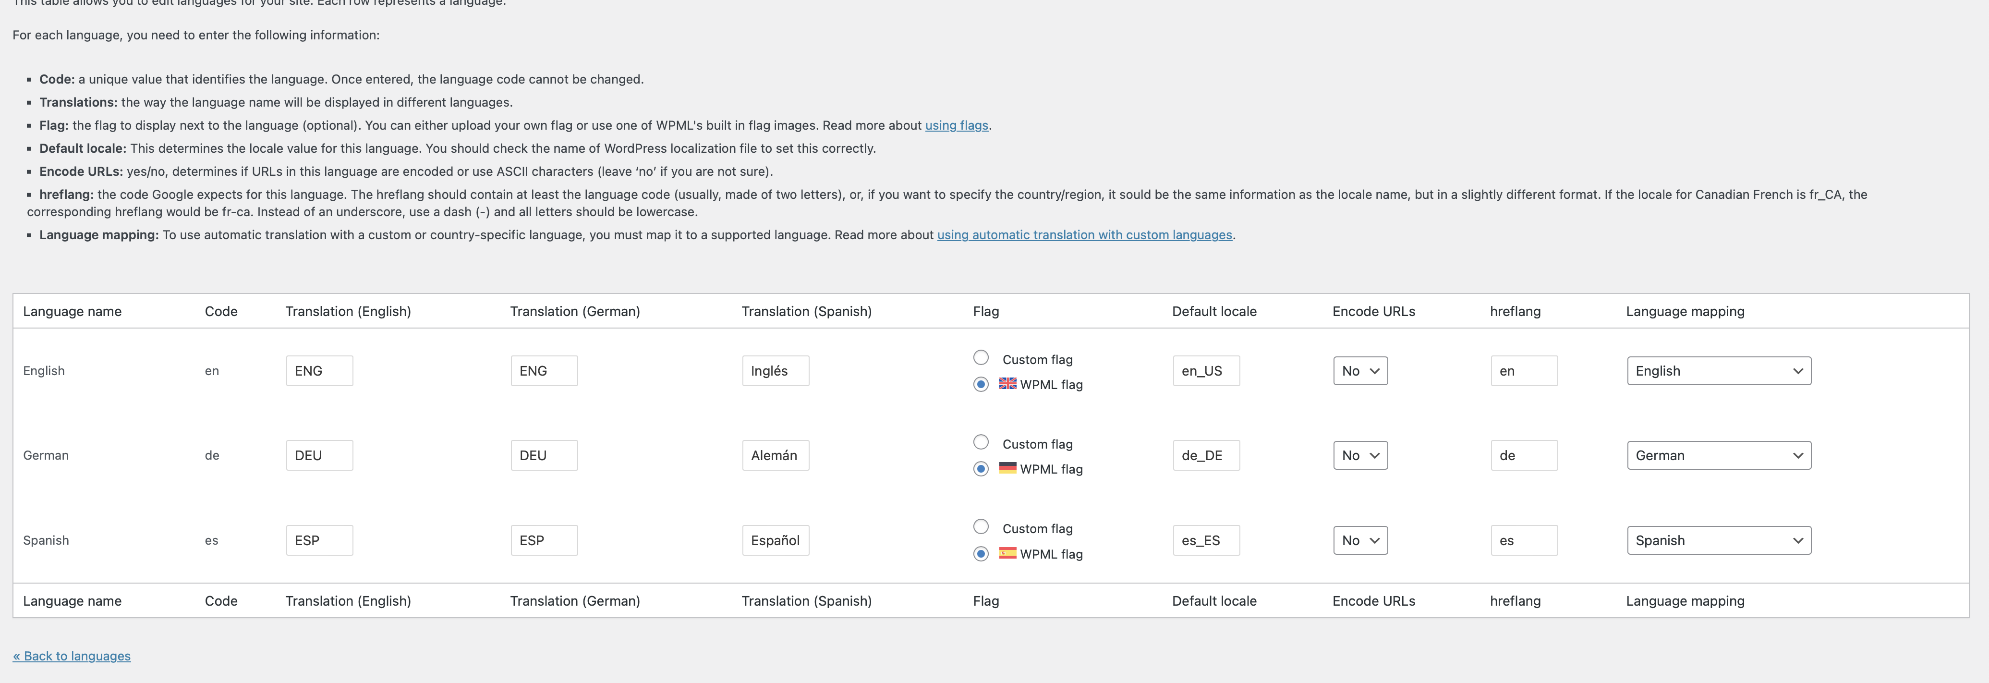Click the German flag icon beside WPML flag

1007,467
